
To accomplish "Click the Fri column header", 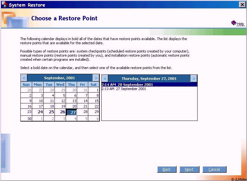I will coord(83,85).
